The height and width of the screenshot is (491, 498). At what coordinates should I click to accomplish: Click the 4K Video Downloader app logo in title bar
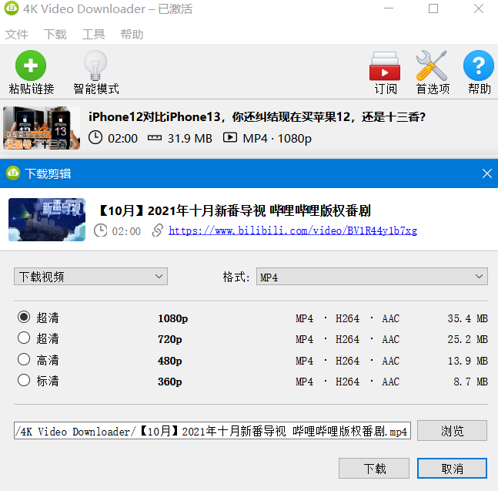(x=12, y=8)
